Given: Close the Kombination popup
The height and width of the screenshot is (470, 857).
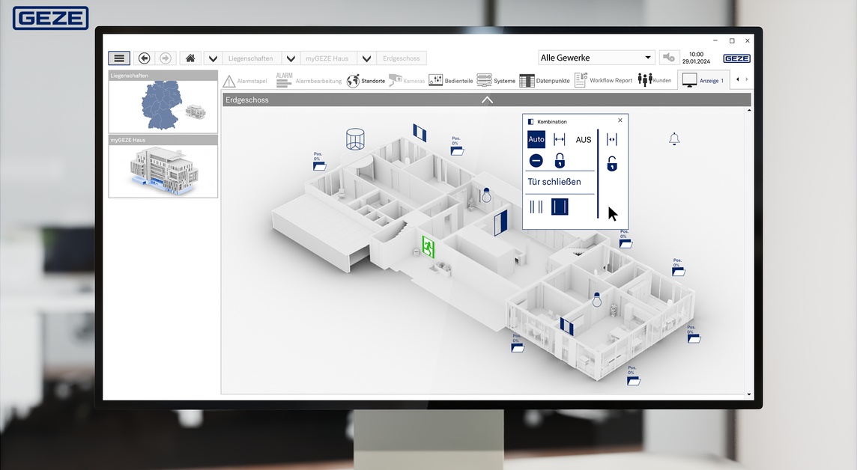Looking at the screenshot, I should 620,120.
